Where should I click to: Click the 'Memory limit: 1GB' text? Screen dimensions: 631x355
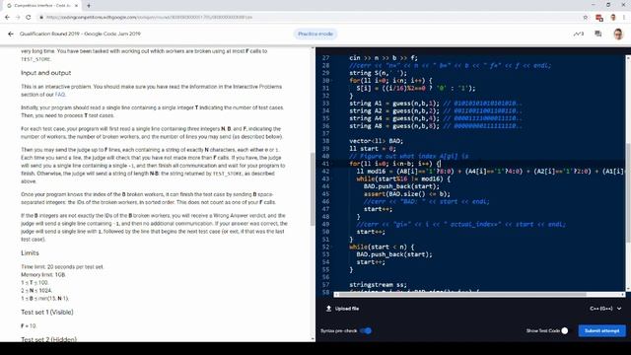click(43, 275)
